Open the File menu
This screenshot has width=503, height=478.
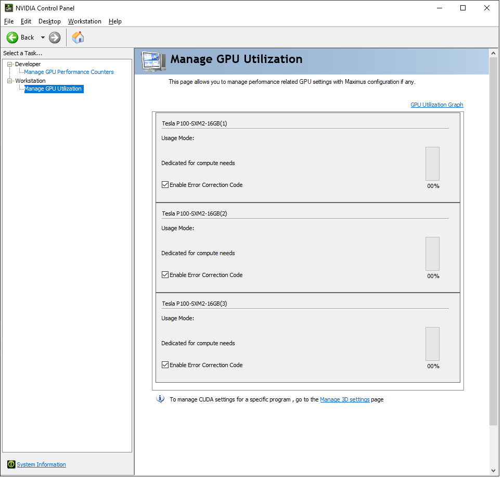coord(9,21)
